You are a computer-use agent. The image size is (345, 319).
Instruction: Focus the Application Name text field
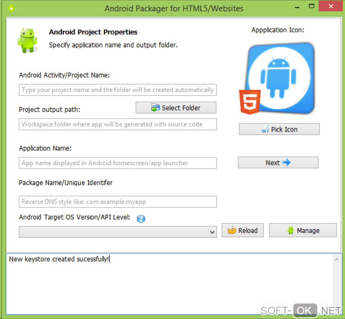click(x=118, y=163)
